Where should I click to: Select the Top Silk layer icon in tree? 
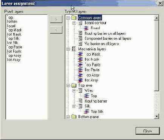click(87, 111)
